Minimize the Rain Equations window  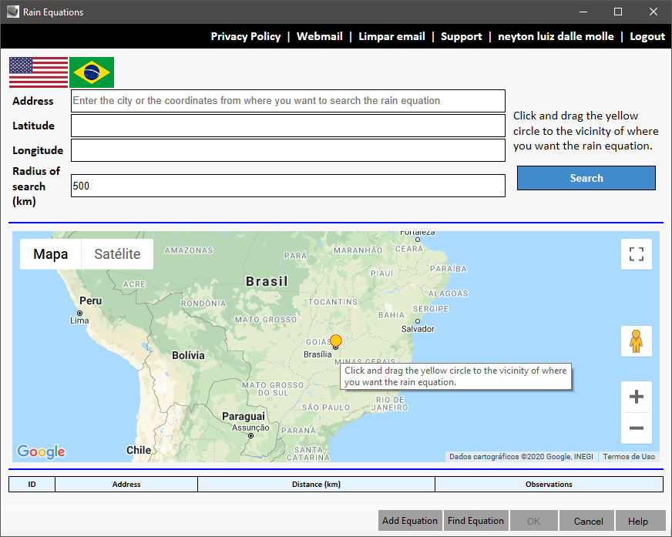[583, 12]
